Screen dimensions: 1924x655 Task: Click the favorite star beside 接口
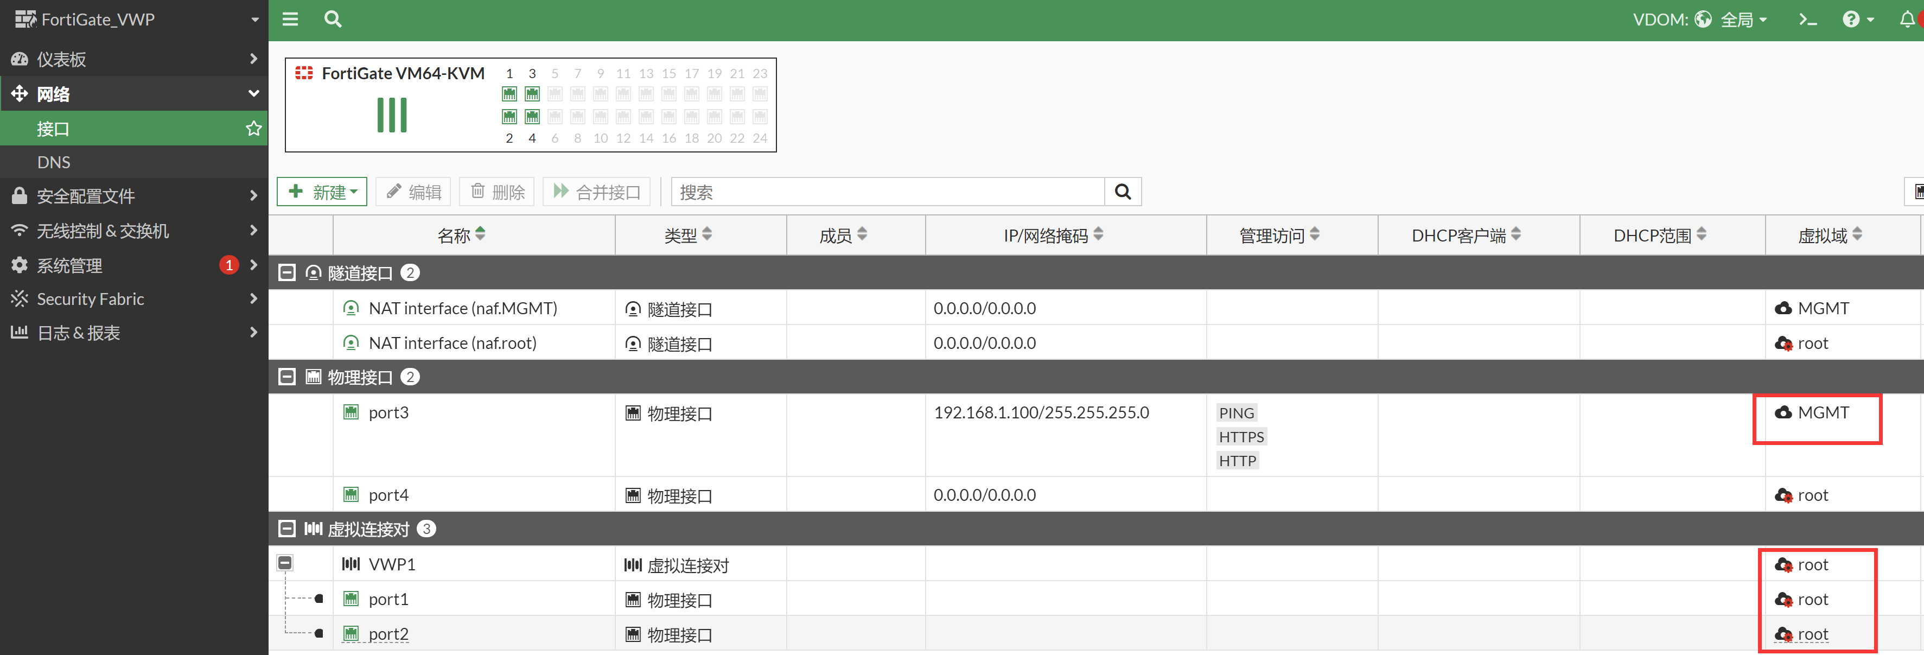click(x=254, y=129)
